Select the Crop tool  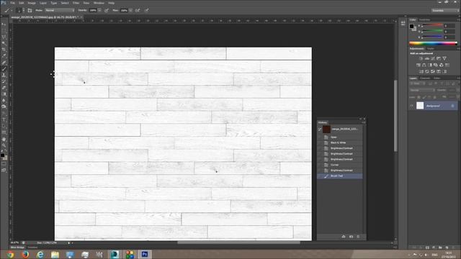[4, 50]
